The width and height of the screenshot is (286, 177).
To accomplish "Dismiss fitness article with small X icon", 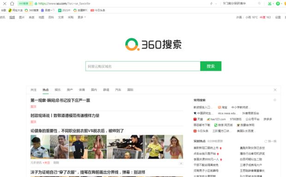I will tap(181, 163).
